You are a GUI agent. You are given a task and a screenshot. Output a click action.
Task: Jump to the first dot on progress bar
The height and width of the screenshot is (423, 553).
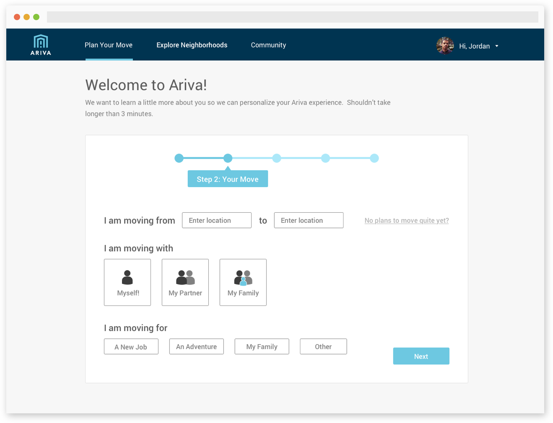[x=179, y=158]
